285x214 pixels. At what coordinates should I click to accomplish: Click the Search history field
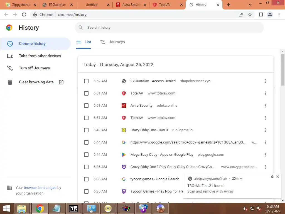(x=169, y=28)
